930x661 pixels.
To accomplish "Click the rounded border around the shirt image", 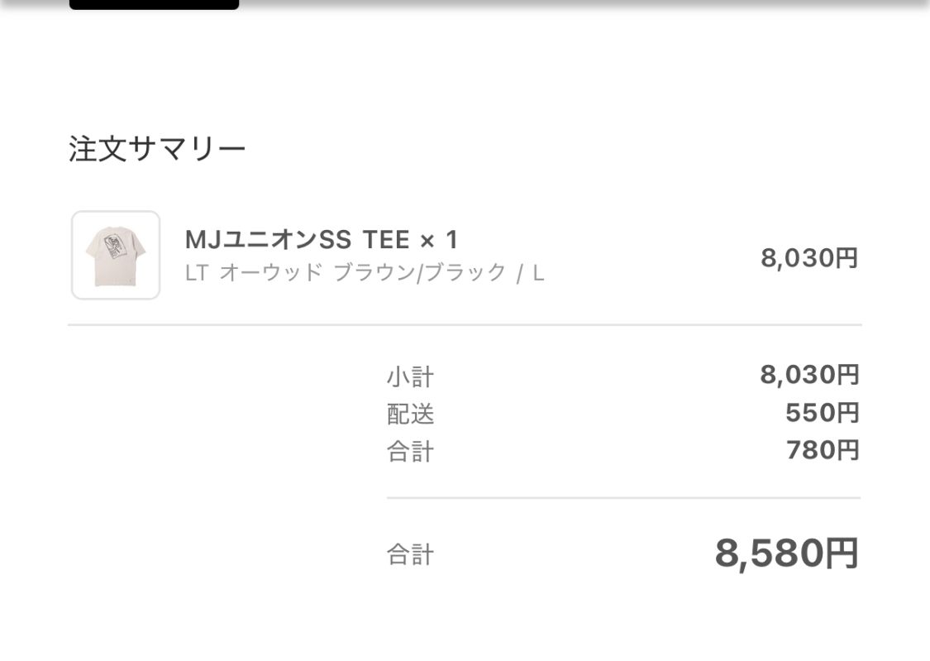I will (115, 215).
